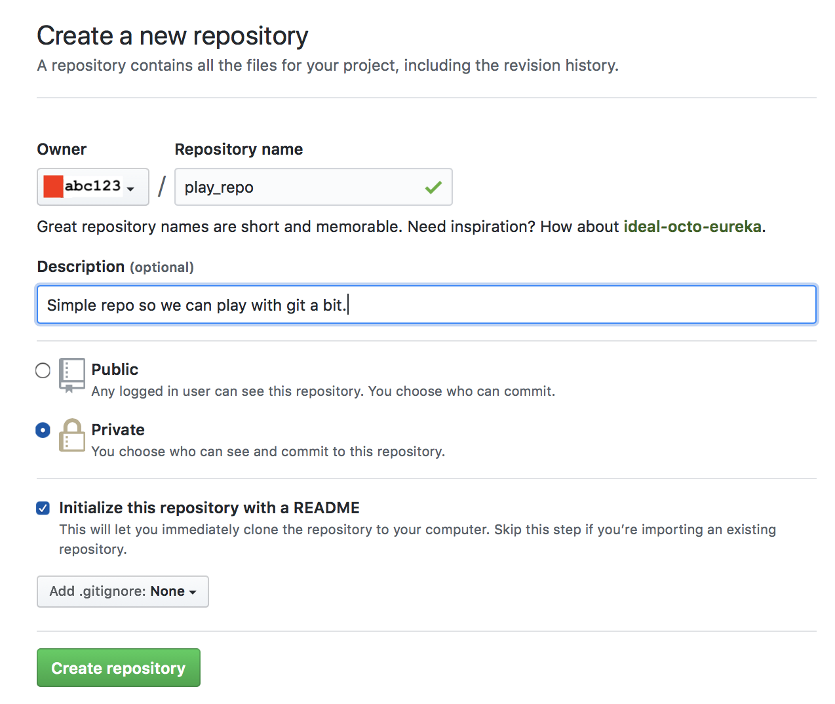Click the abc123 owner avatar
Image resolution: width=835 pixels, height=704 pixels.
click(55, 186)
